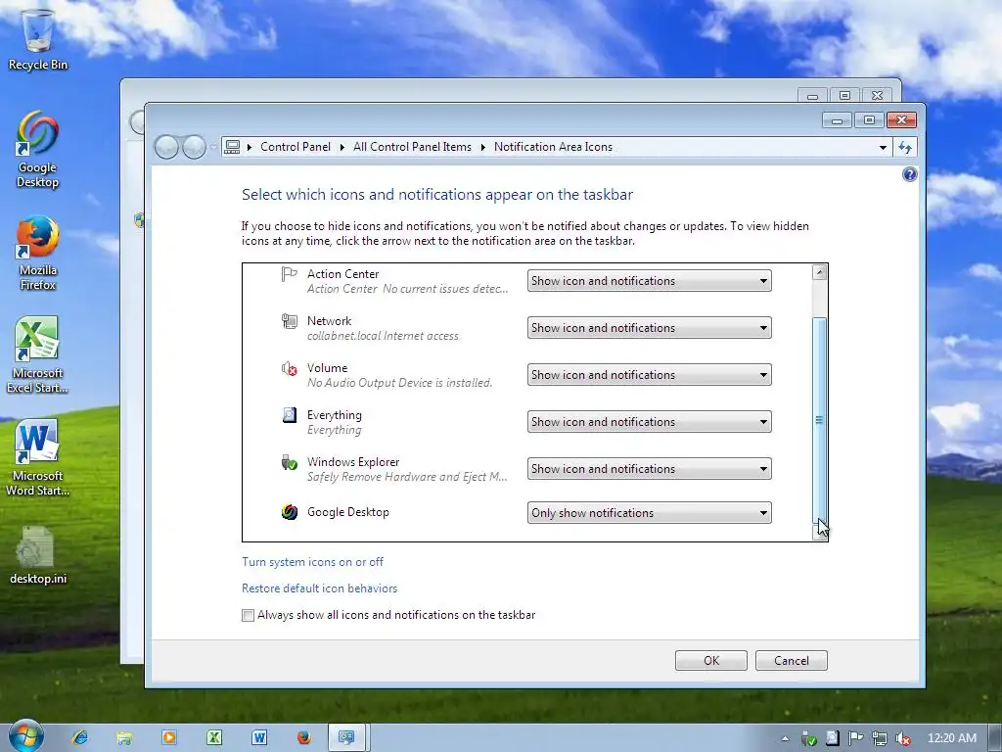Go back with the Back arrow button
This screenshot has width=1002, height=752.
coord(166,147)
